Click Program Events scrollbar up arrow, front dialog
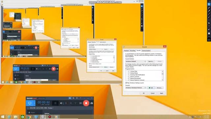 click(163, 71)
